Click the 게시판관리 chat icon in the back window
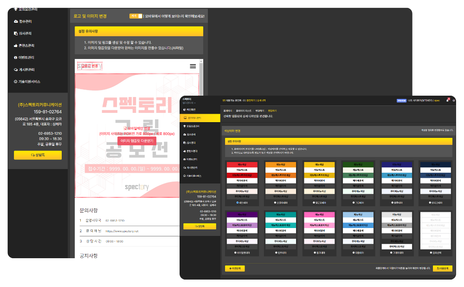Image resolution: width=464 pixels, height=287 pixels. (x=16, y=70)
